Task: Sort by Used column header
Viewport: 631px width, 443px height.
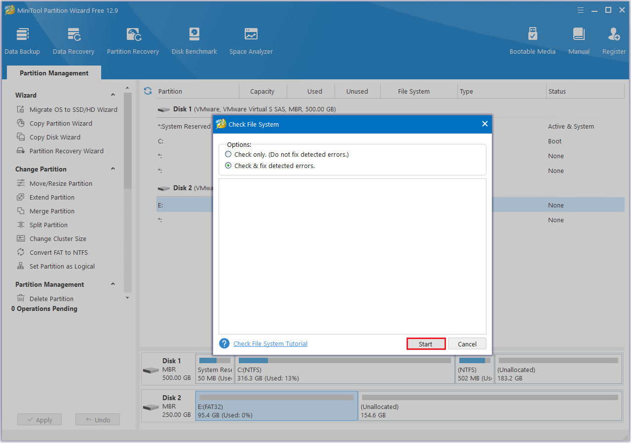Action: click(x=314, y=91)
